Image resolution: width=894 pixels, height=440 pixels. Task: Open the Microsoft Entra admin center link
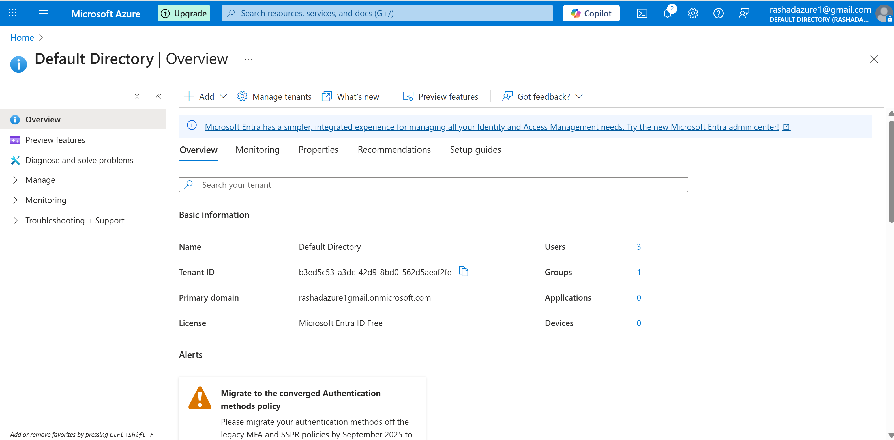[x=491, y=127]
